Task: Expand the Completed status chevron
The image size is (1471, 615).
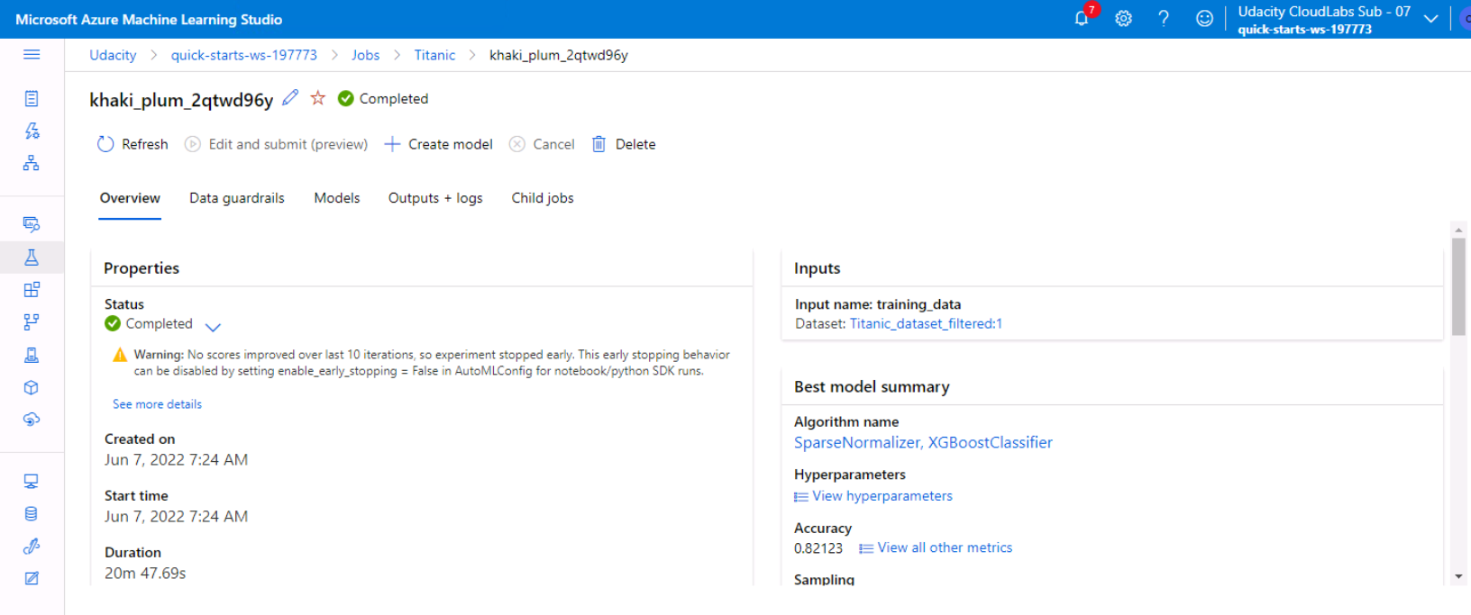Action: click(213, 326)
